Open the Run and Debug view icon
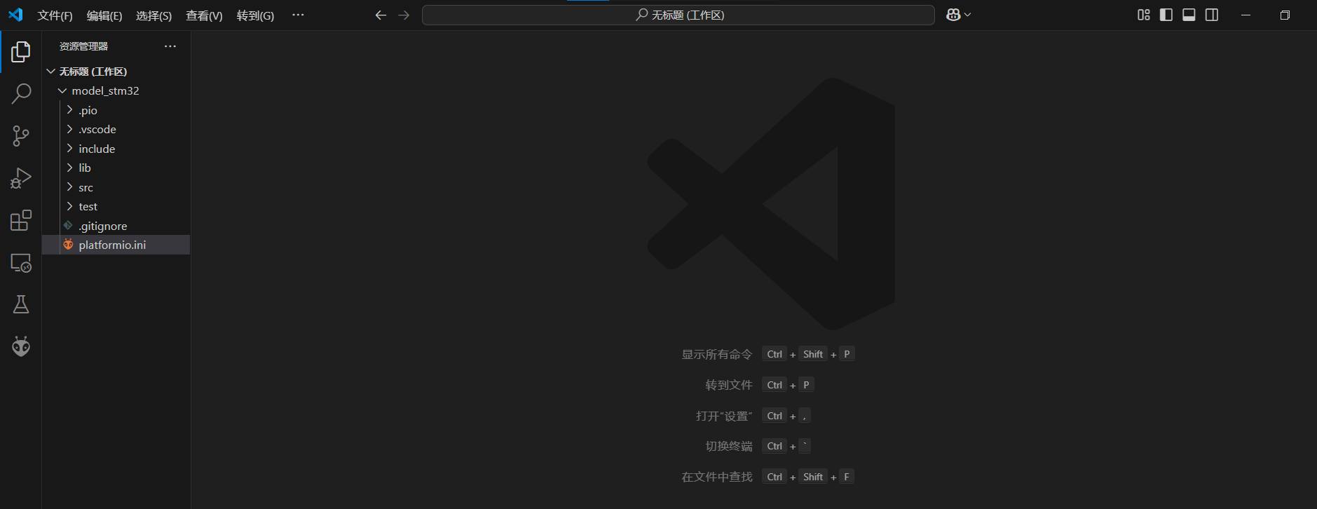The height and width of the screenshot is (509, 1317). tap(21, 178)
